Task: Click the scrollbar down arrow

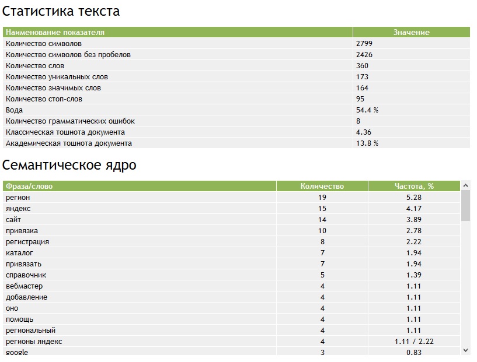Action: 465,350
